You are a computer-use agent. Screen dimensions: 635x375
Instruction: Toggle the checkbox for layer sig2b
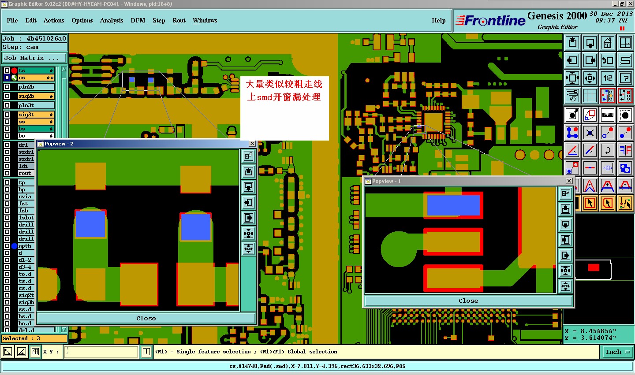[x=7, y=96]
